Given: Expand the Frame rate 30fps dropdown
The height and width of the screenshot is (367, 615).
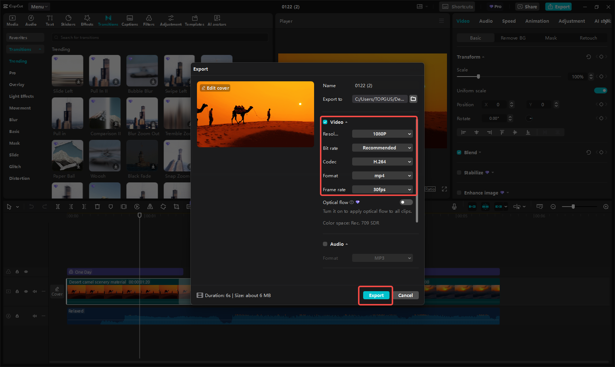Looking at the screenshot, I should tap(382, 190).
